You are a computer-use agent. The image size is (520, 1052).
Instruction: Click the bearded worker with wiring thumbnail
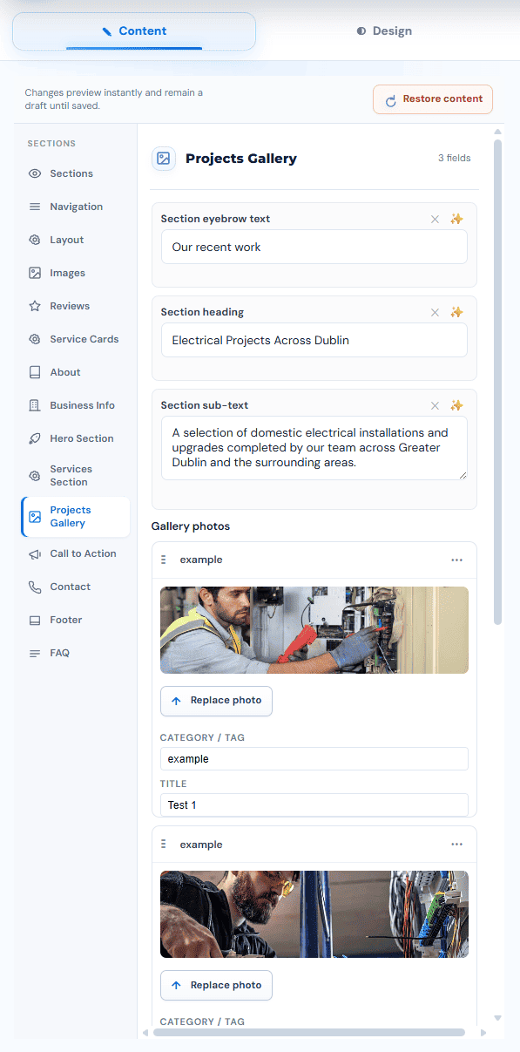(x=314, y=914)
